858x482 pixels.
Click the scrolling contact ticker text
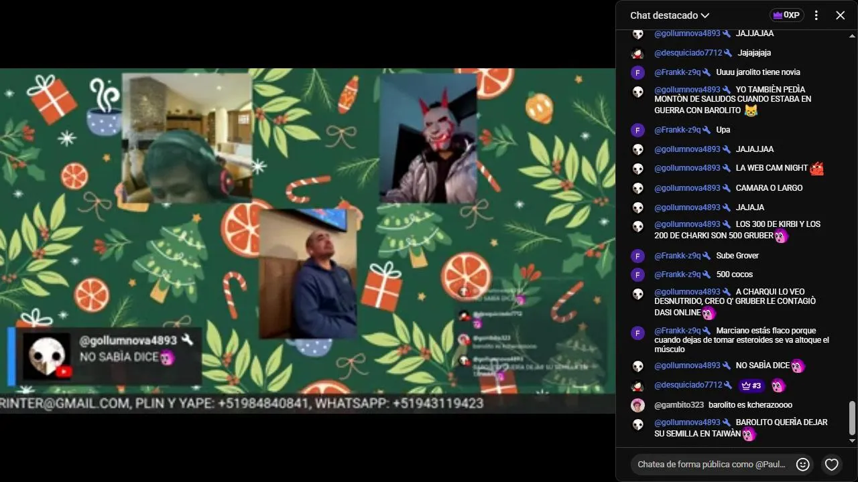coord(241,404)
